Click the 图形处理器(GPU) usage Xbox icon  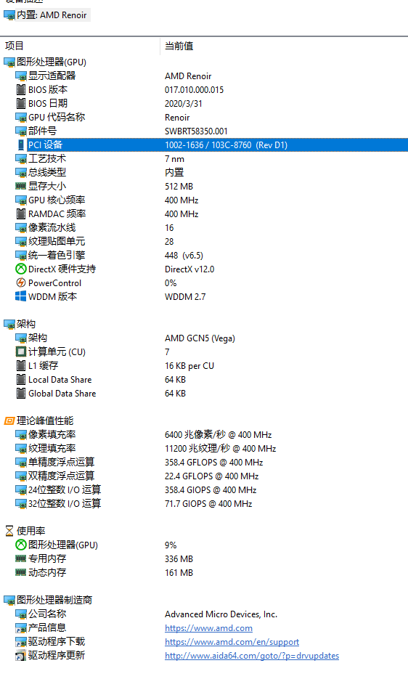pos(21,545)
